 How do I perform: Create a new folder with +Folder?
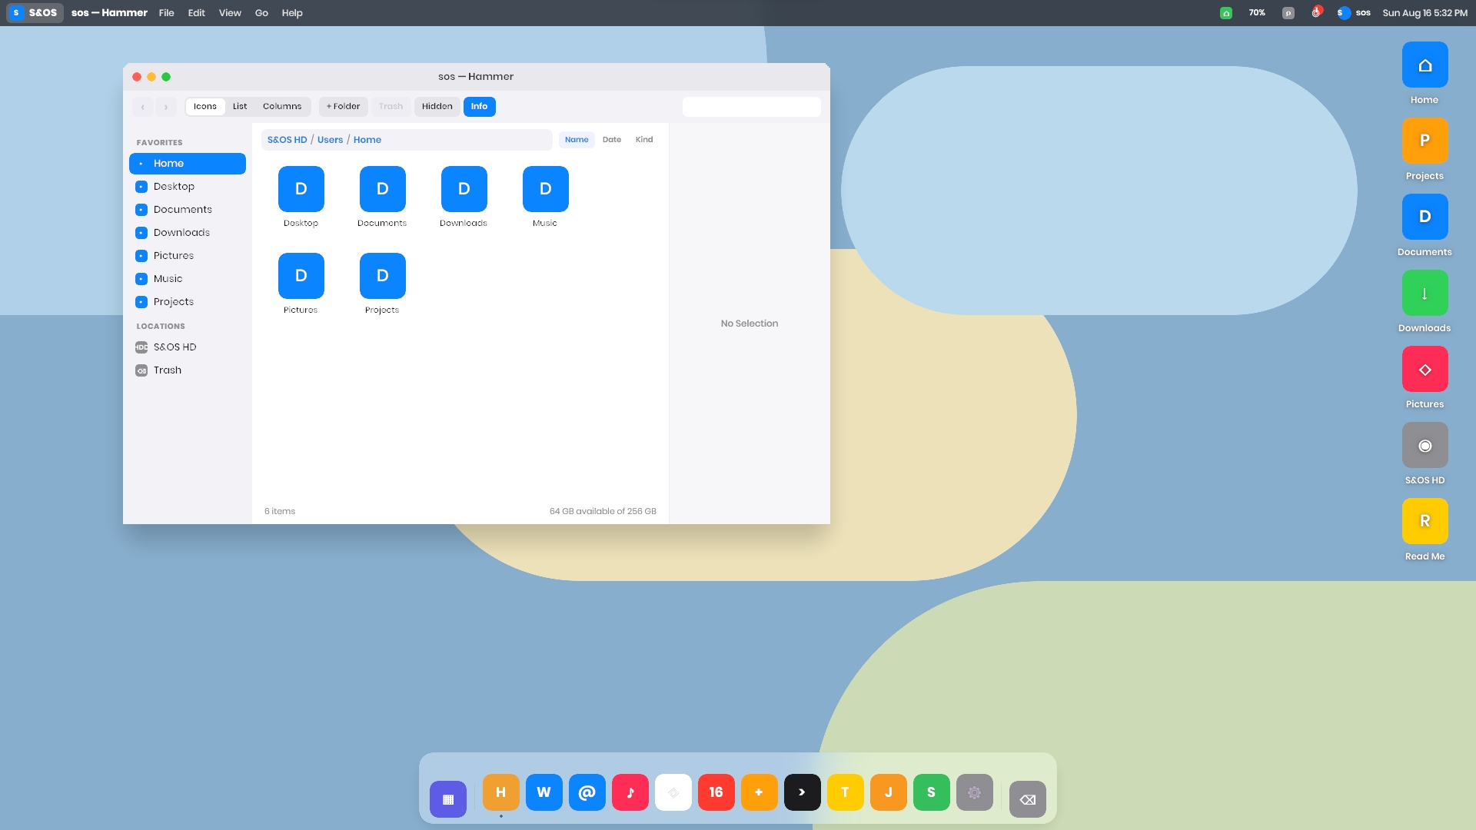343,107
